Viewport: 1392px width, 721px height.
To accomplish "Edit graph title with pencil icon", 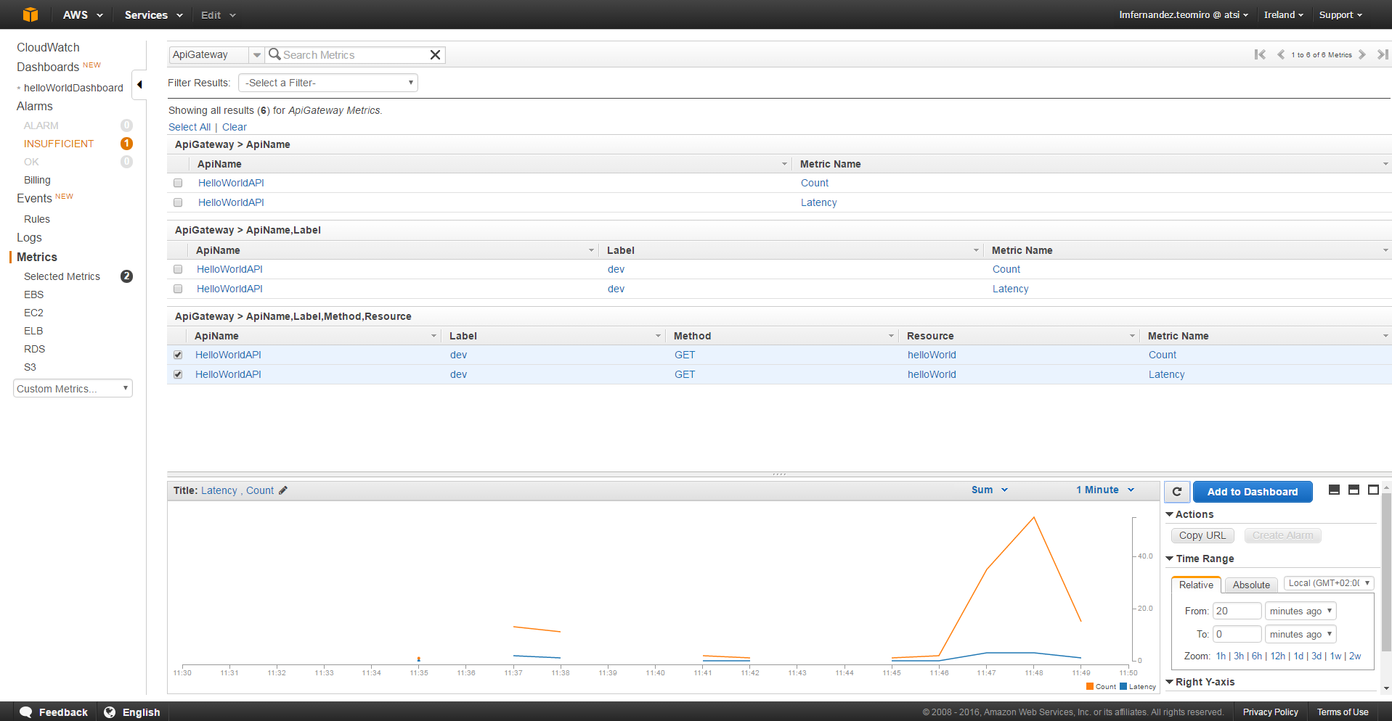I will click(x=283, y=491).
